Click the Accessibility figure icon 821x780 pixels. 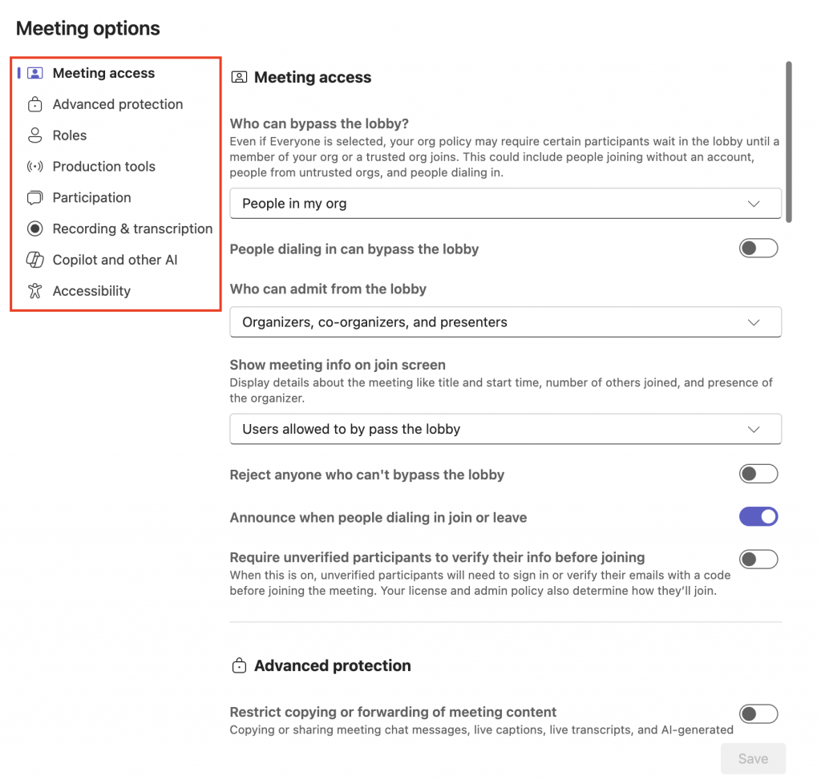coord(34,291)
